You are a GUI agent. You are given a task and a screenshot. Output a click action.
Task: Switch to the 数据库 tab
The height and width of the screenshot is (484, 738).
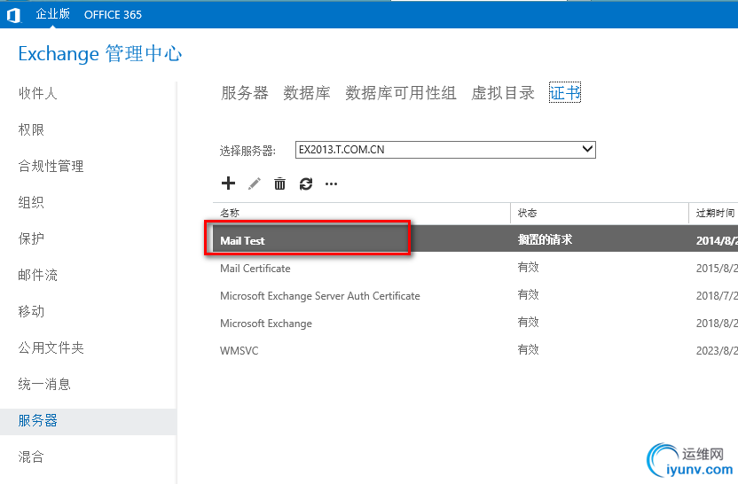click(x=307, y=93)
